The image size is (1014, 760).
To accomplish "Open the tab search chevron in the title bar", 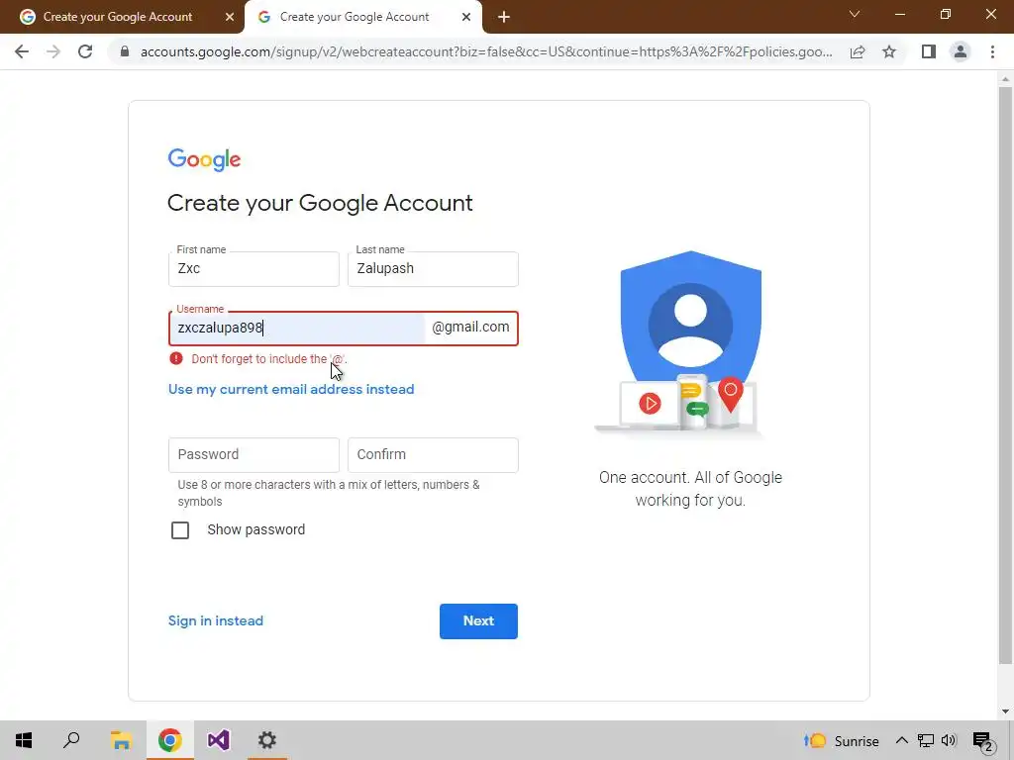I will click(855, 14).
